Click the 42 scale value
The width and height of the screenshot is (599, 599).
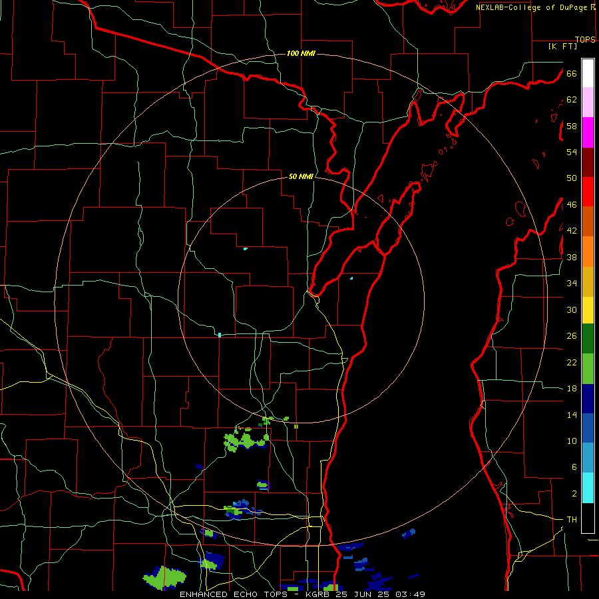point(572,231)
